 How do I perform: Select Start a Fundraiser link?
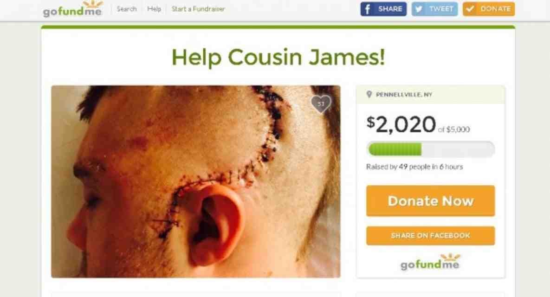pyautogui.click(x=198, y=9)
